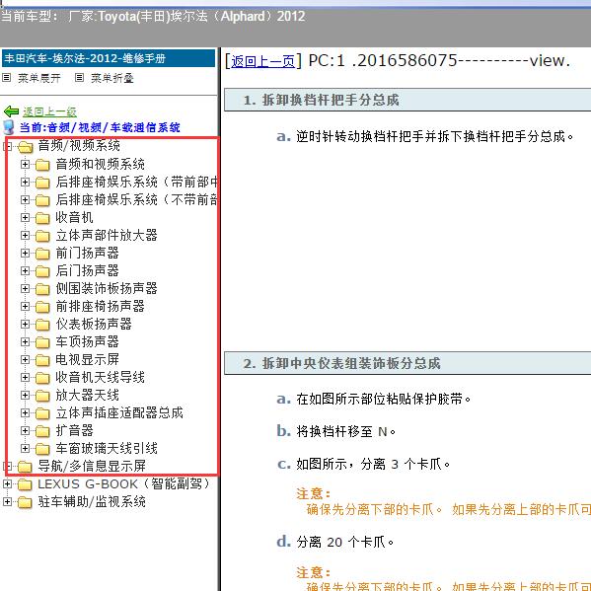591x591 pixels.
Task: Click the folder icon for 音频和视频系统
Action: tap(42, 165)
